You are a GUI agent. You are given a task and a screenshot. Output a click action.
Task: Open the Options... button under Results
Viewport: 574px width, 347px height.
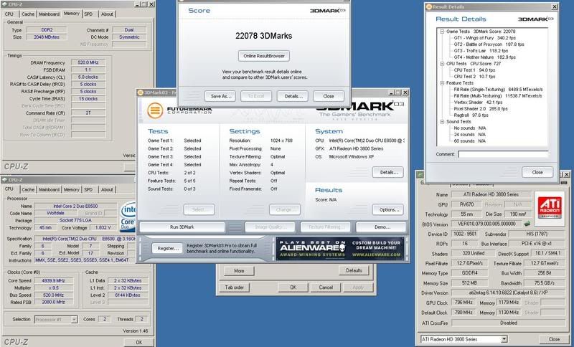click(387, 209)
